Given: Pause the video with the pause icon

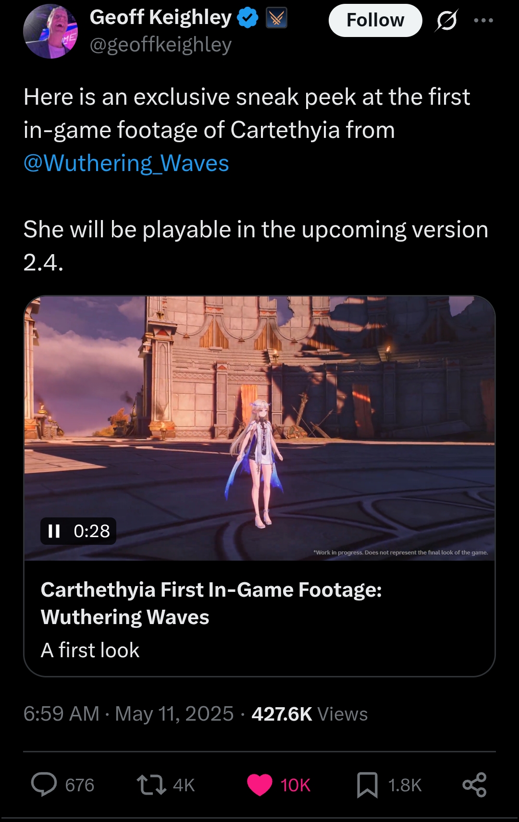Looking at the screenshot, I should click(54, 531).
